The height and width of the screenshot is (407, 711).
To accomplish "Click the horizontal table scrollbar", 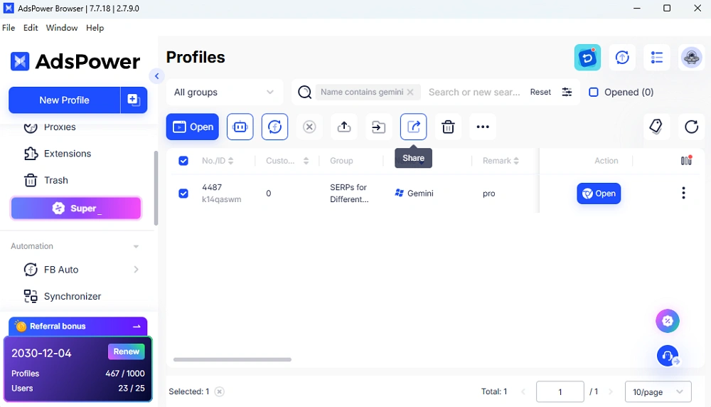I will (232, 359).
